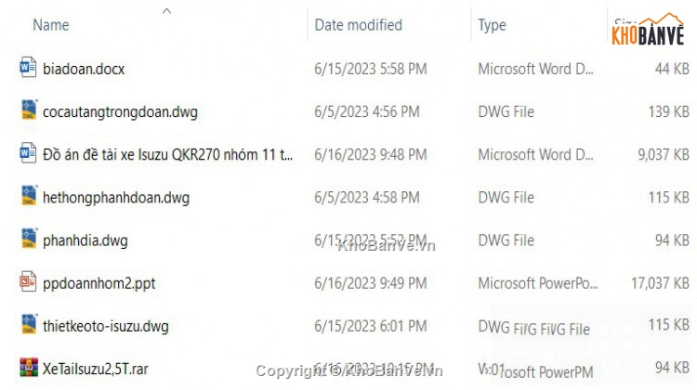Screen dimensions: 697x390
Task: Click the DWG icon beside phanhdia.dwg
Action: pos(30,239)
